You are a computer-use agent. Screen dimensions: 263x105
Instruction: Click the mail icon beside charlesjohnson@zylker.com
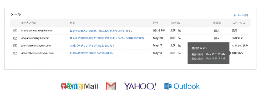point(15,31)
